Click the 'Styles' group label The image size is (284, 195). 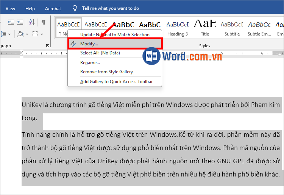tap(204, 46)
